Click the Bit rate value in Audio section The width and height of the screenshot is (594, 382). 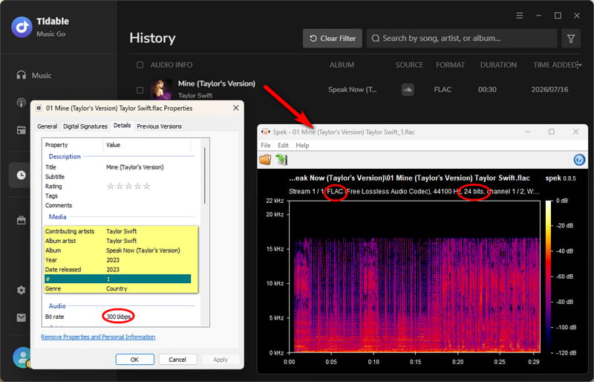119,317
